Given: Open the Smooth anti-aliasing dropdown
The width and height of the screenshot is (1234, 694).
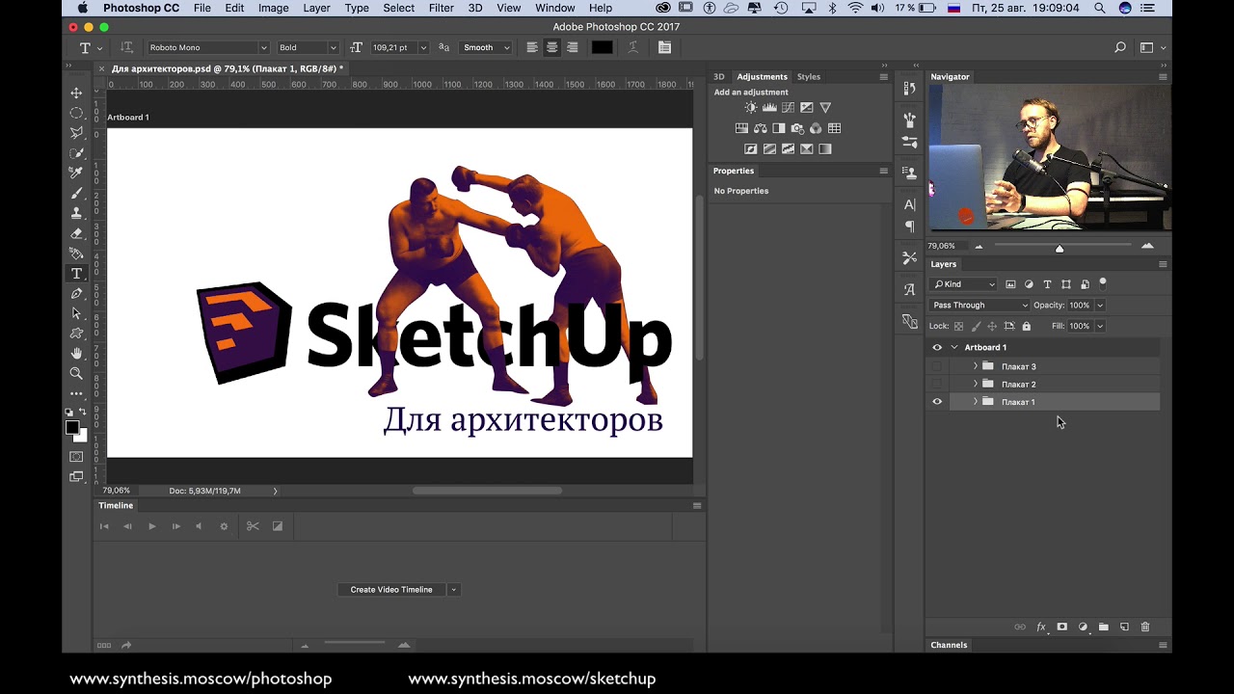Looking at the screenshot, I should [x=486, y=47].
